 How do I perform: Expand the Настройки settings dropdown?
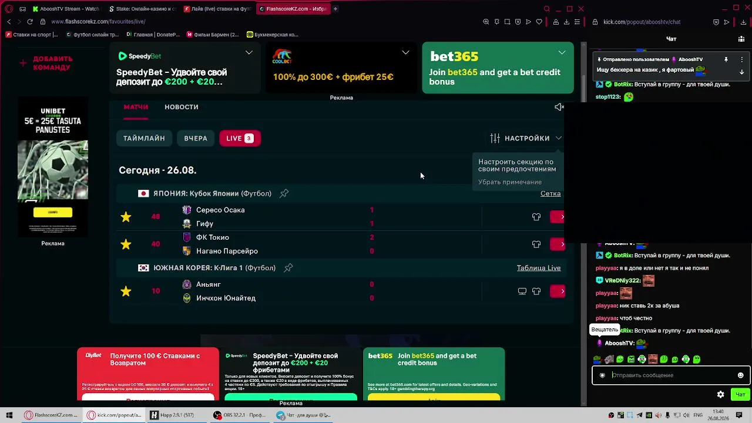pyautogui.click(x=526, y=138)
